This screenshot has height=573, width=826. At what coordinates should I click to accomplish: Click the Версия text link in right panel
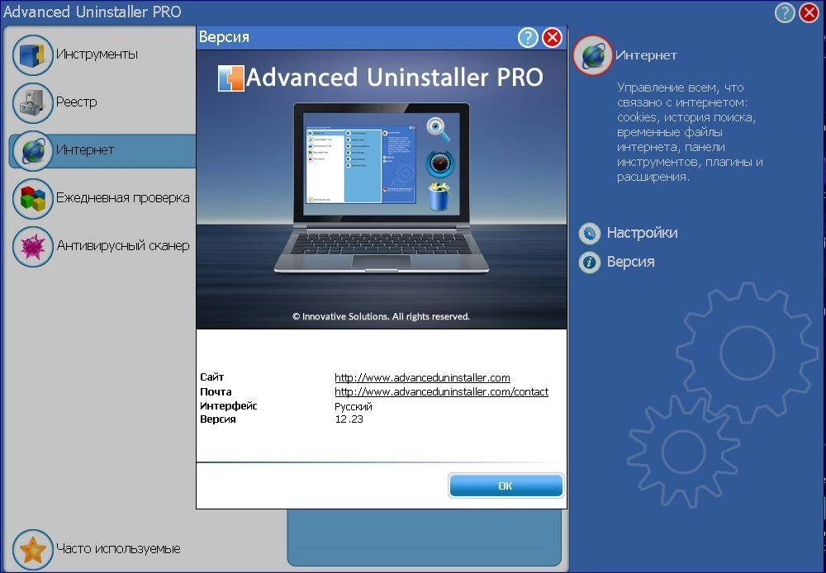[630, 262]
